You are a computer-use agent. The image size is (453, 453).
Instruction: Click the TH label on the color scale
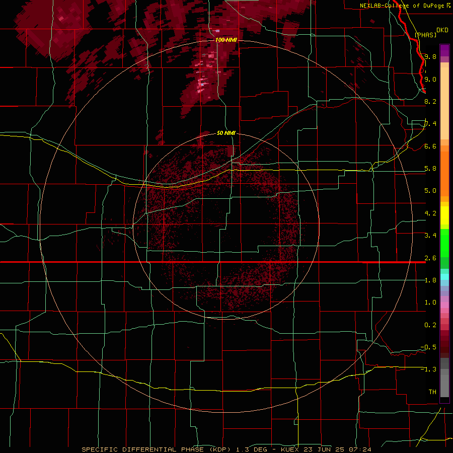point(432,392)
